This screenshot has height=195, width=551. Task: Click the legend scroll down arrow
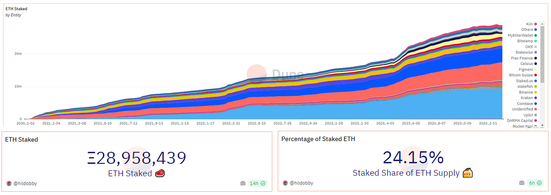coord(542,126)
